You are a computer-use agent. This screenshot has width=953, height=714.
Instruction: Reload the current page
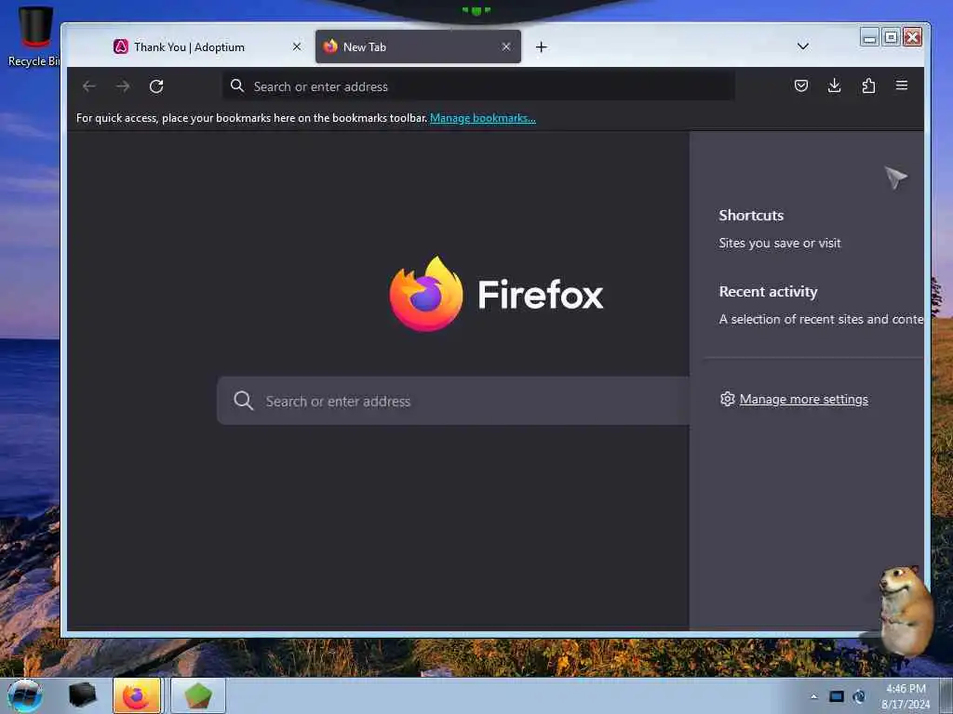tap(156, 86)
